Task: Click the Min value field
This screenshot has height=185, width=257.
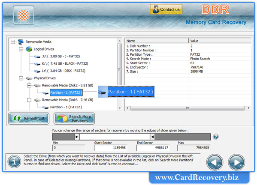Action: 69,148
